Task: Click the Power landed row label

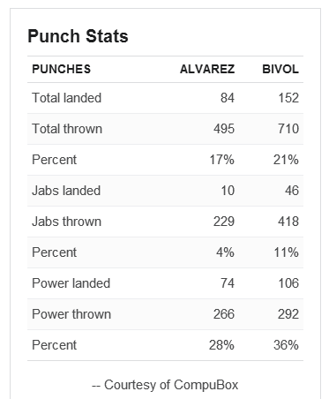Action: click(71, 283)
